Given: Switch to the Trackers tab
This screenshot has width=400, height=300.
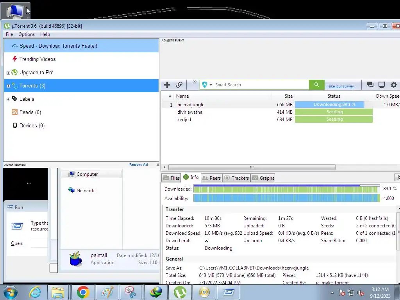Looking at the screenshot, I should point(236,178).
